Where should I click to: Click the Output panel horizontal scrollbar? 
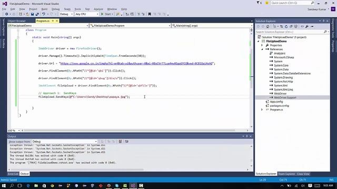[x=77, y=170]
